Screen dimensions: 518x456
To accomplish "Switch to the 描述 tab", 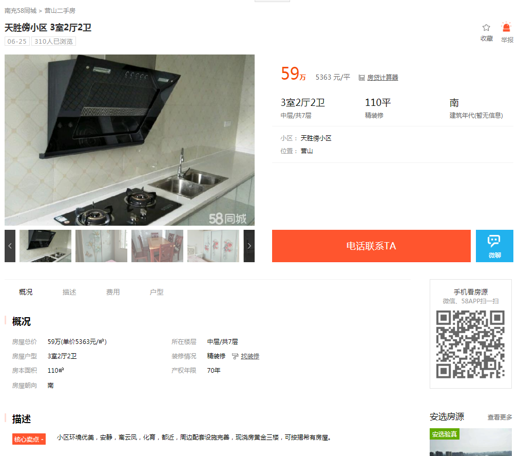I will tap(69, 292).
